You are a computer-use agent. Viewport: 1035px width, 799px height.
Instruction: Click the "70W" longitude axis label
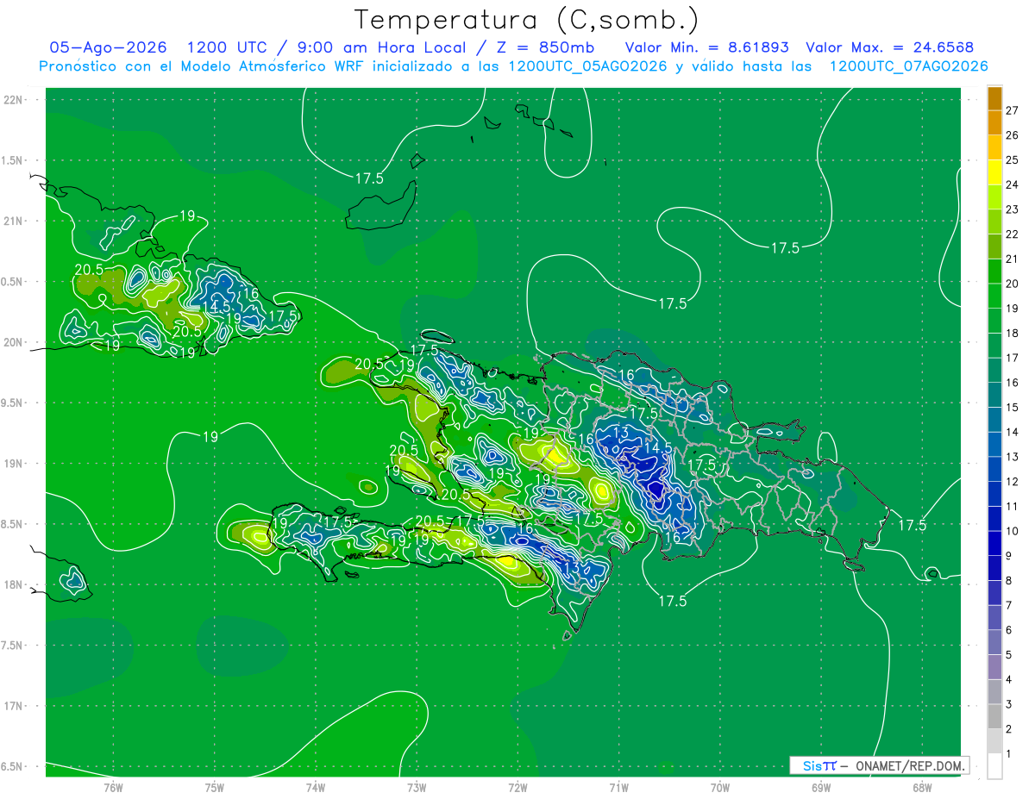pos(719,787)
